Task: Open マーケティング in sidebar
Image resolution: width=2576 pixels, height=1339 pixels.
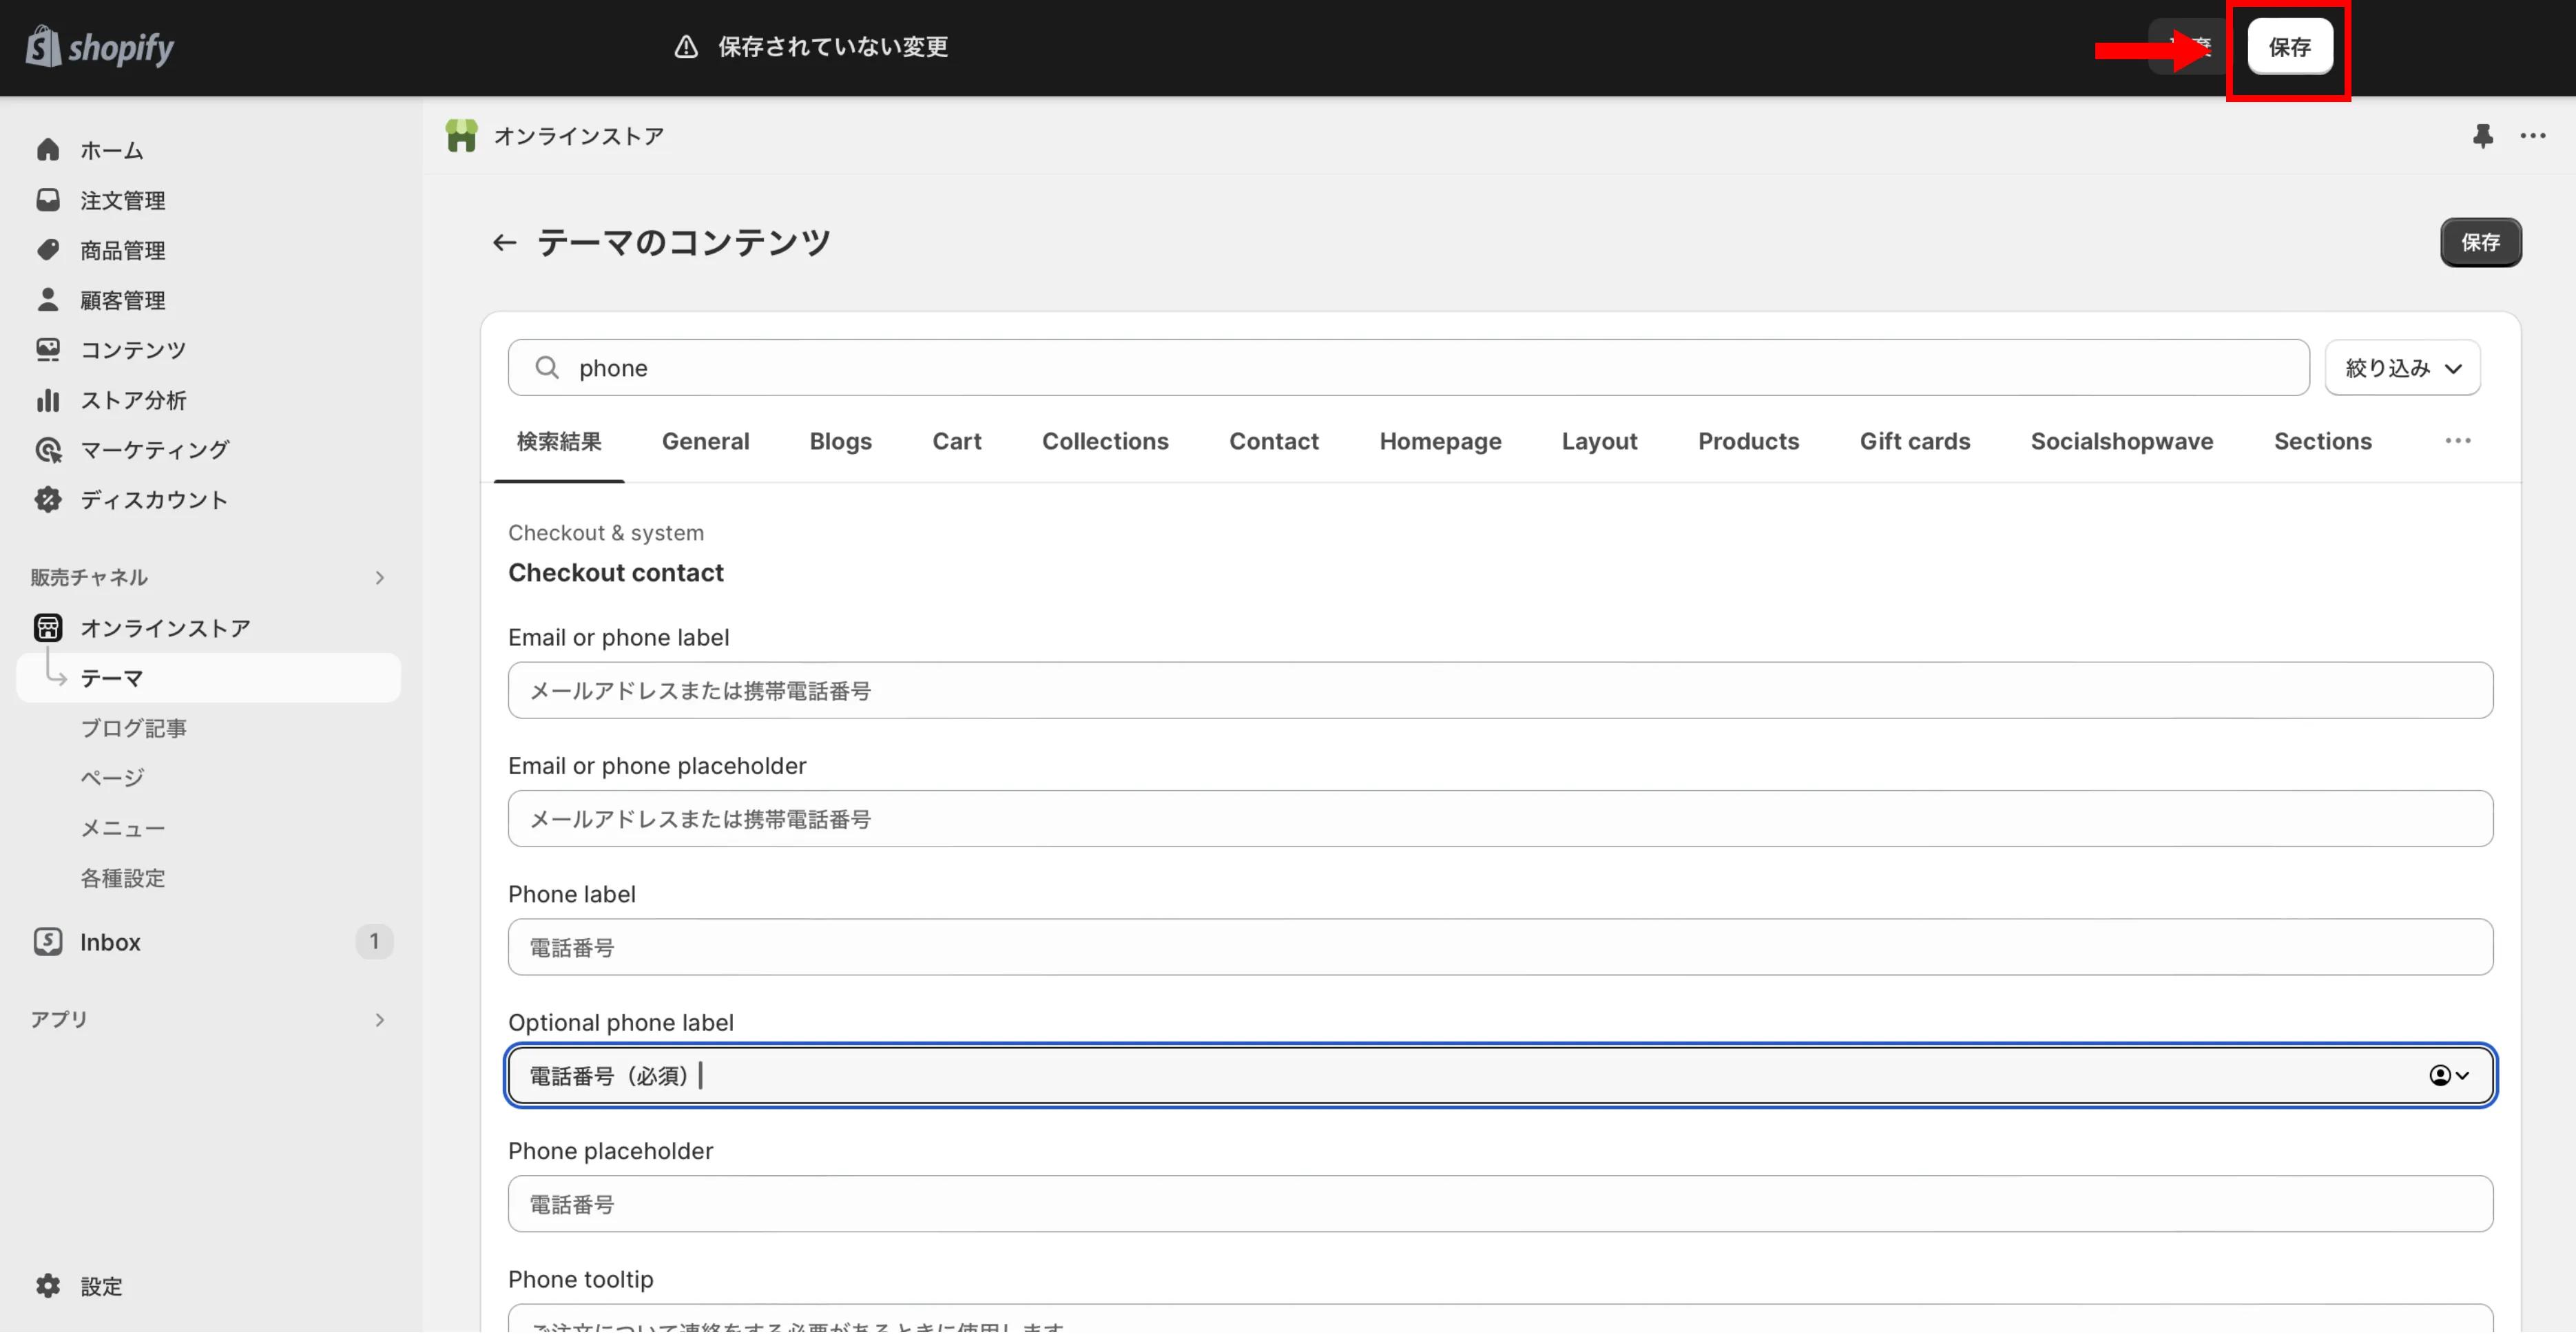Action: point(154,451)
